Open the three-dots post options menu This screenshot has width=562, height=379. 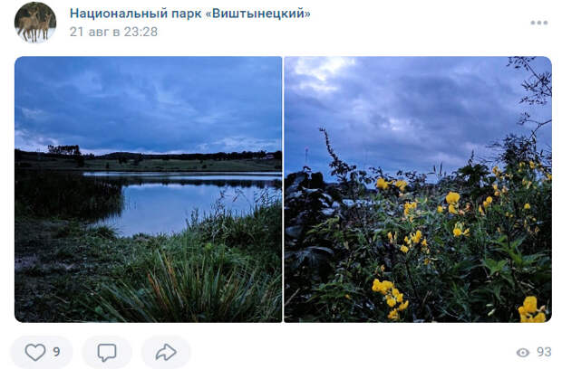(x=539, y=23)
